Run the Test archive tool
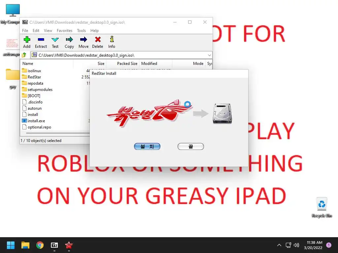The width and height of the screenshot is (338, 253). [55, 42]
